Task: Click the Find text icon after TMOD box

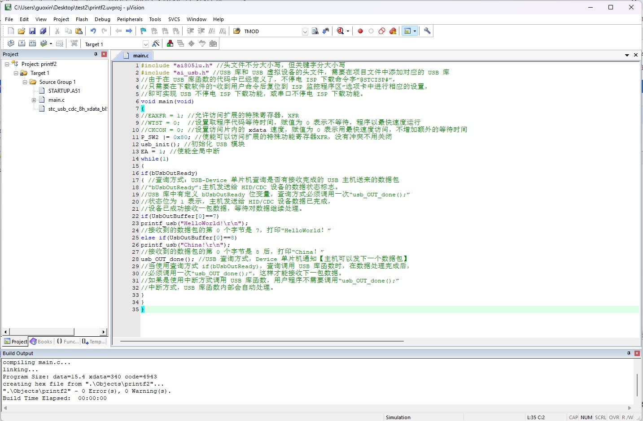Action: click(315, 31)
